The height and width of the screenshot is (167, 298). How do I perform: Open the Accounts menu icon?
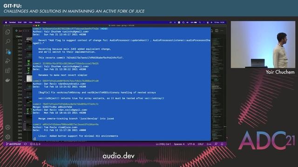(x=8, y=127)
